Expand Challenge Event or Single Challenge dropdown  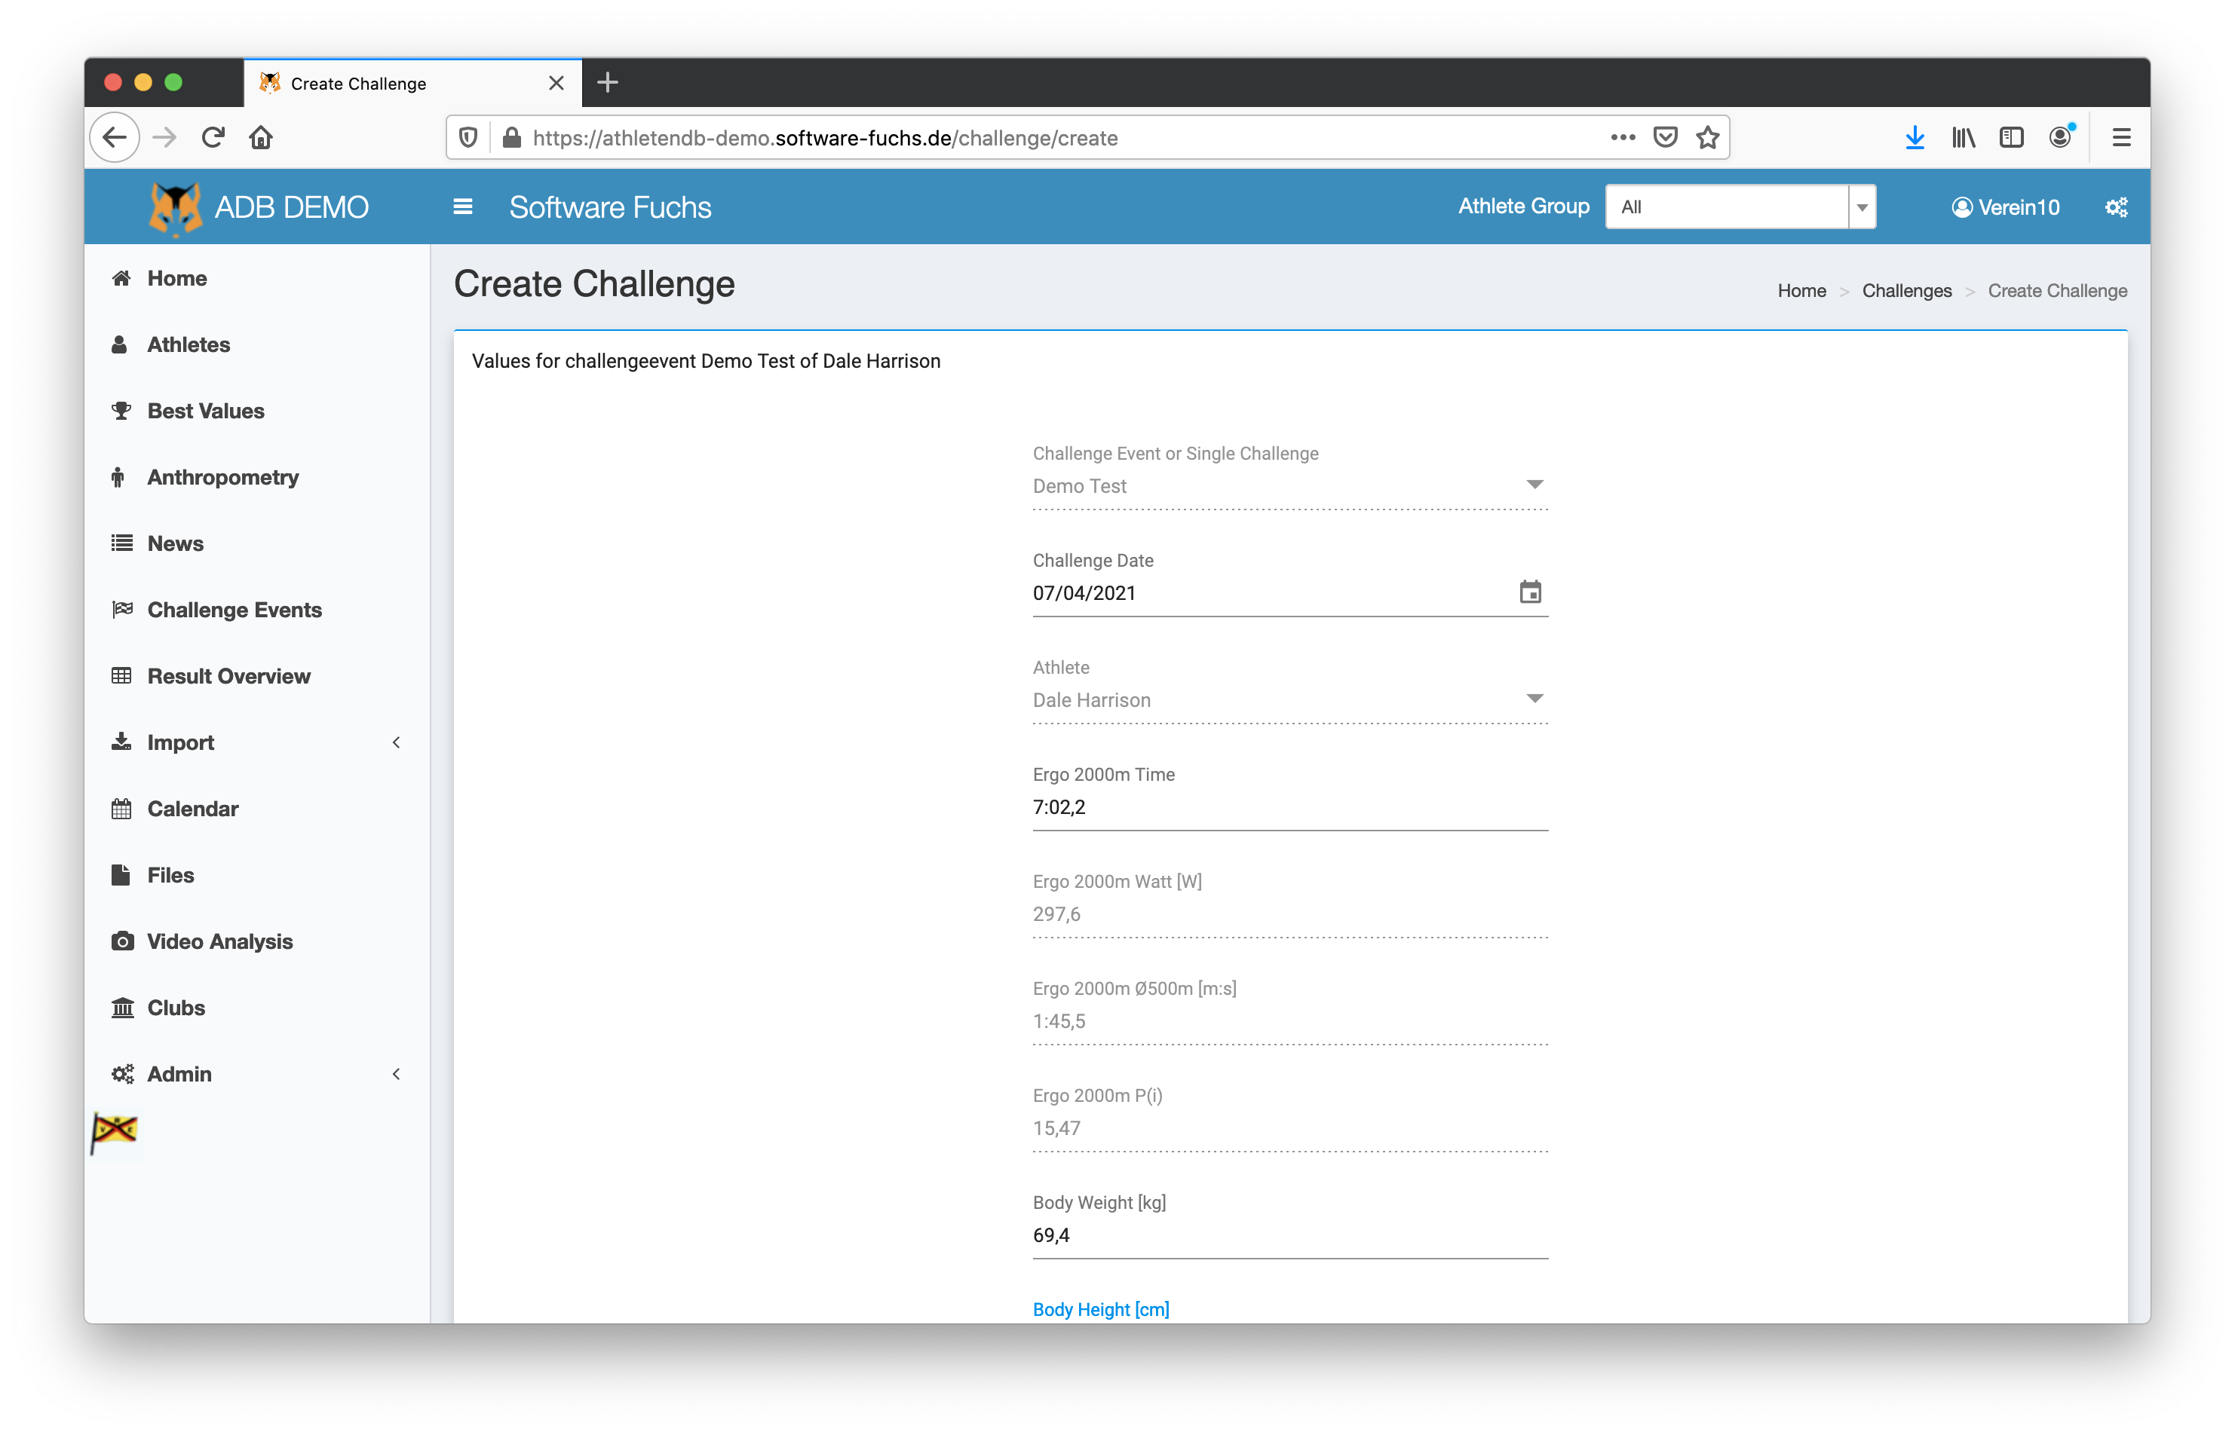click(x=1534, y=485)
